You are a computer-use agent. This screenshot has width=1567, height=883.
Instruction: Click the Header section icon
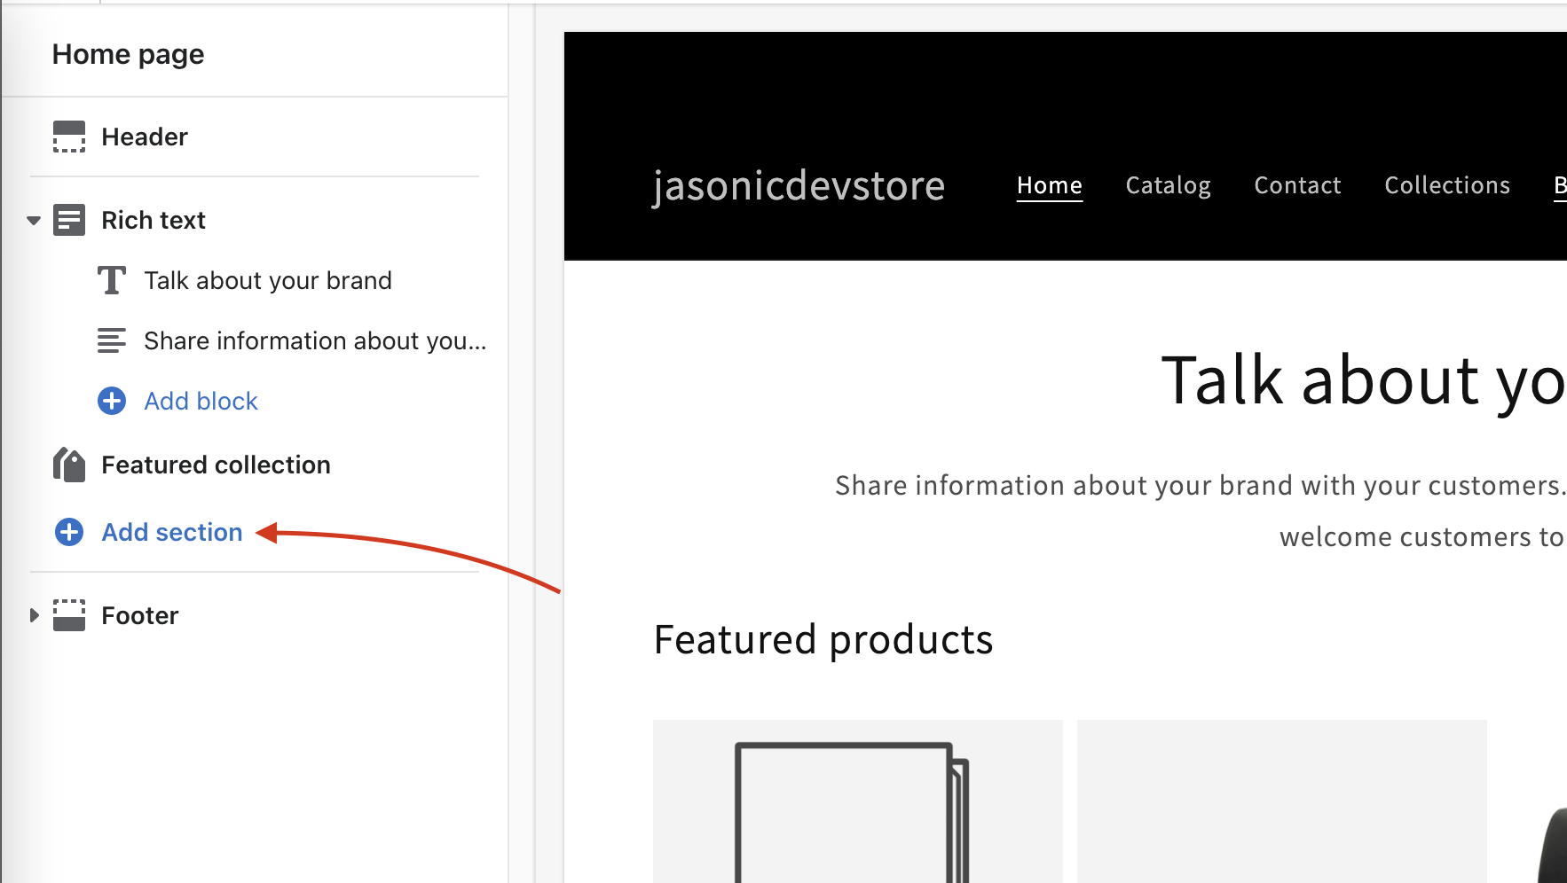click(x=69, y=137)
